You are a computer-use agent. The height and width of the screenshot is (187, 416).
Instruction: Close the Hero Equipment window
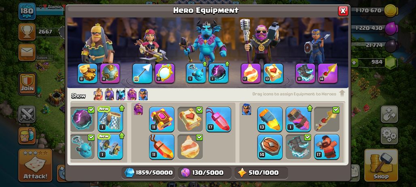[343, 11]
